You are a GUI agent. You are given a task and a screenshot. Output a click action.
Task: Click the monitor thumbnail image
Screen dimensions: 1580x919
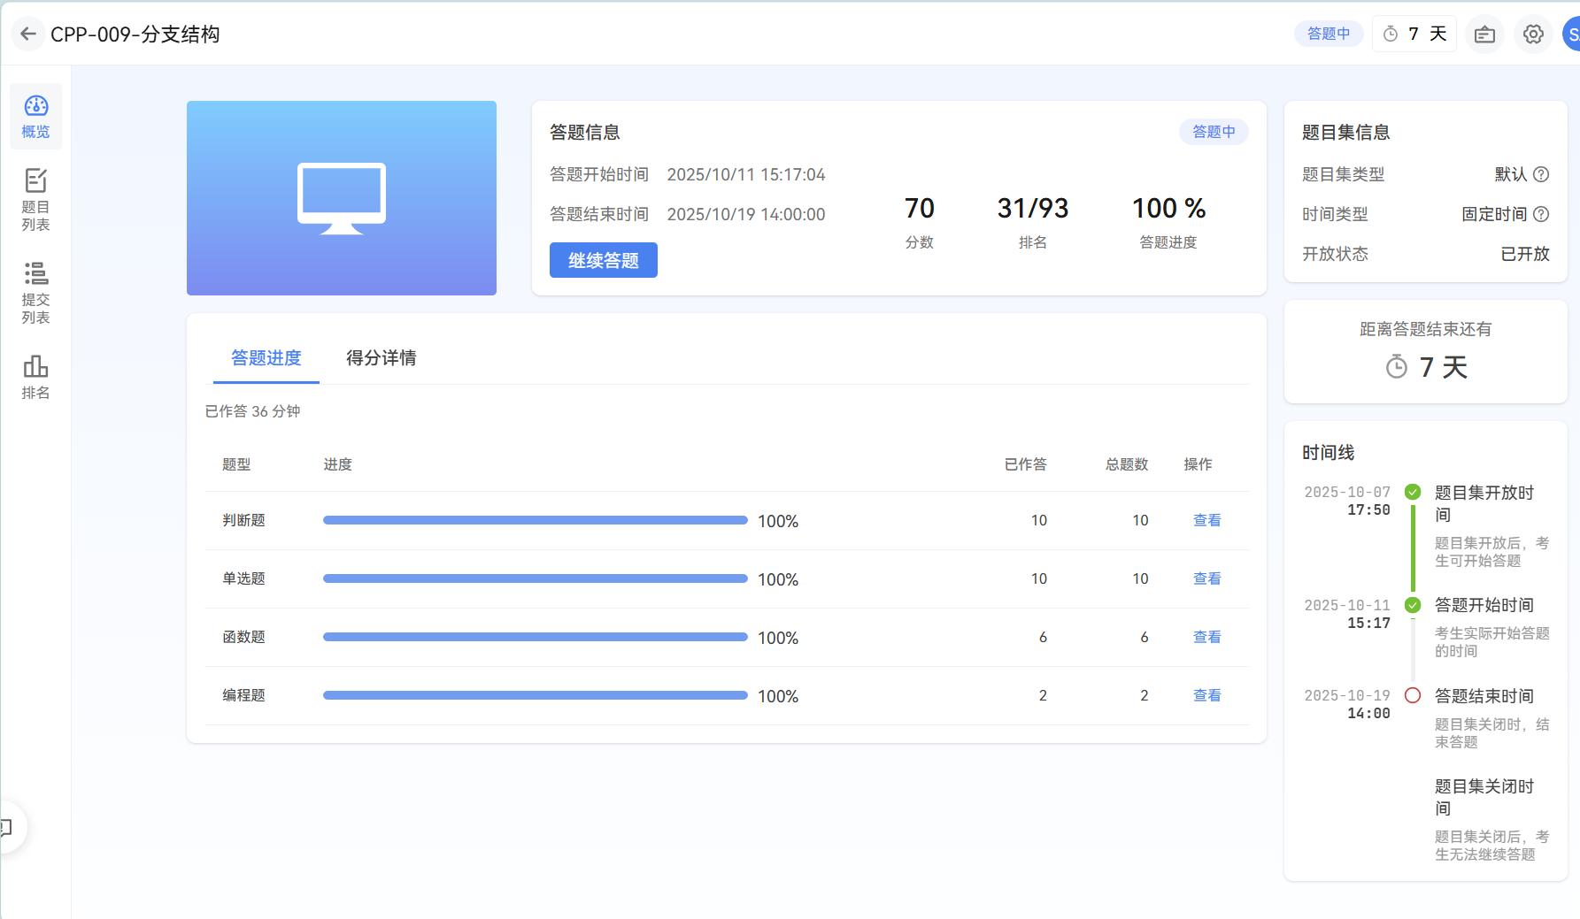342,198
